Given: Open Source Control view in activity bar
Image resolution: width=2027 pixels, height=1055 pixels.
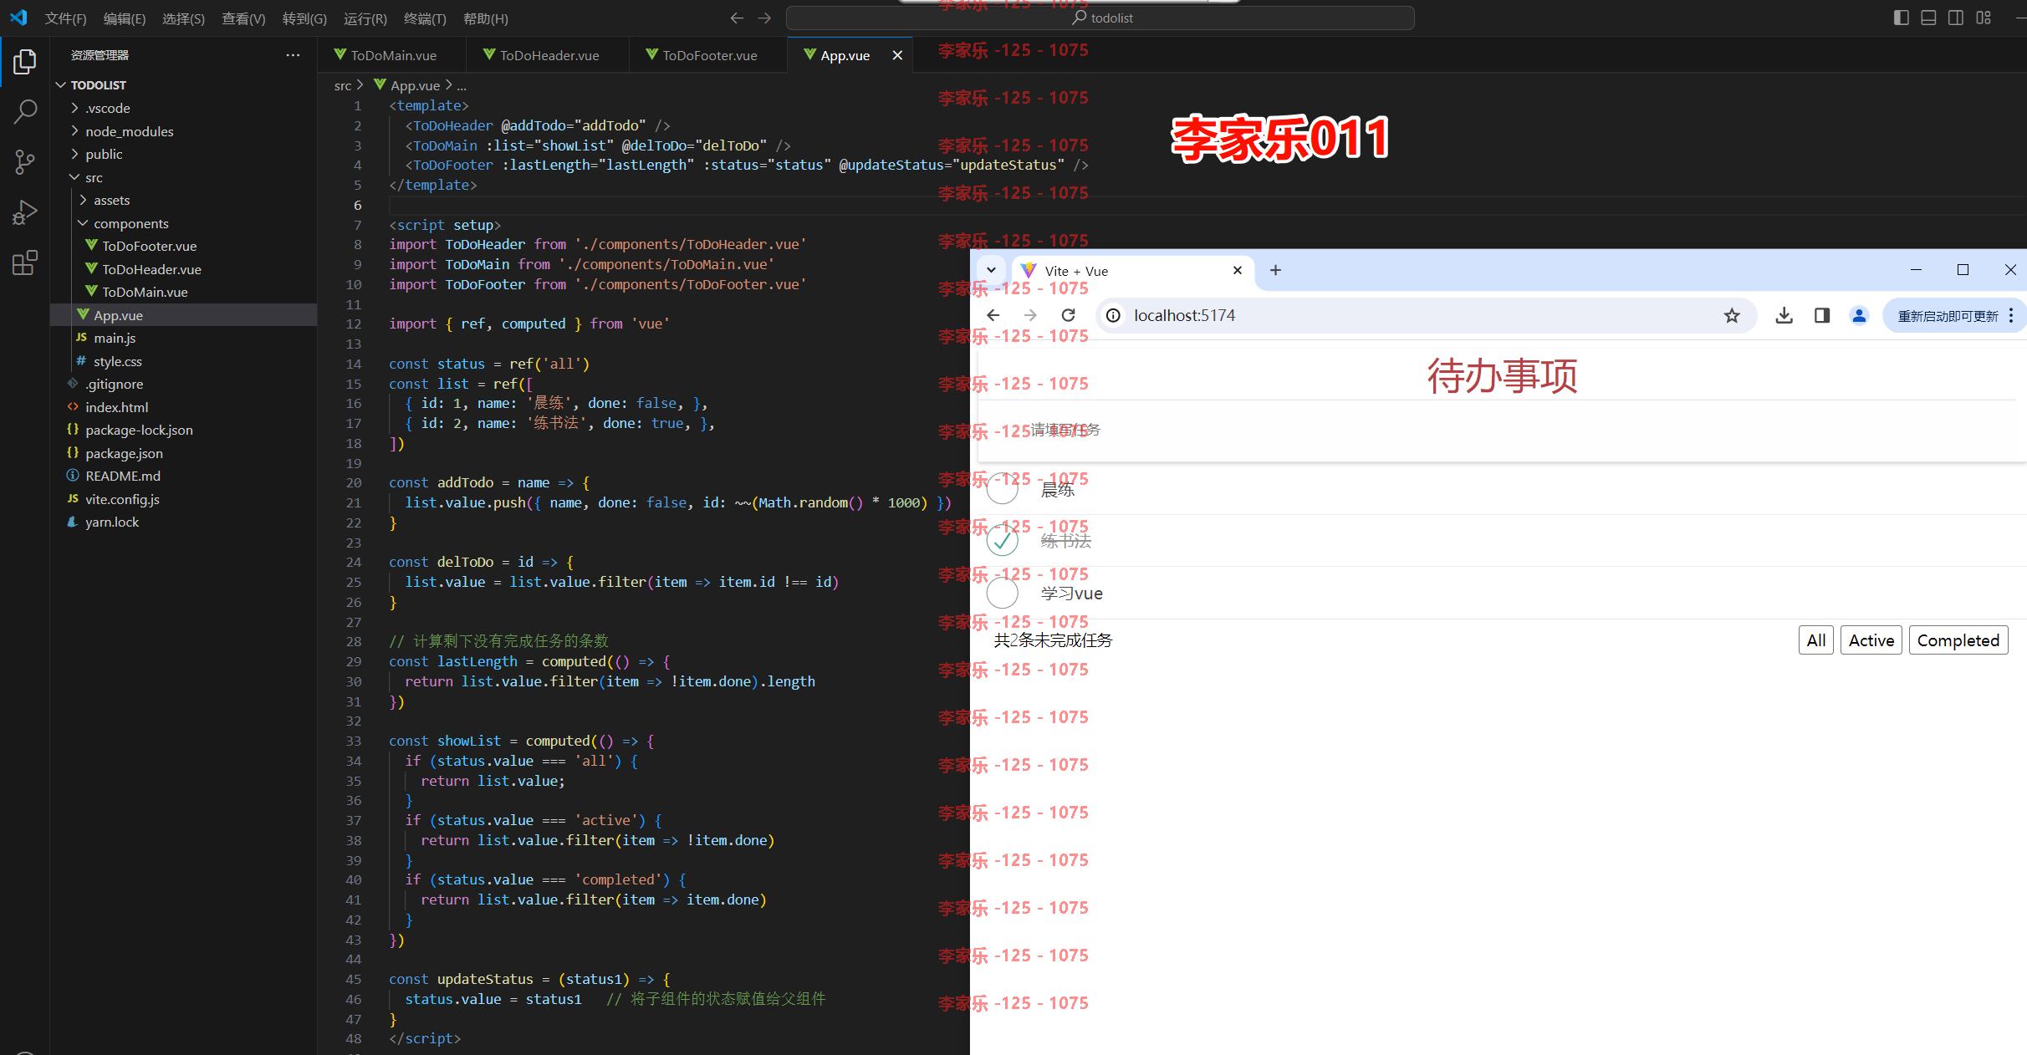Looking at the screenshot, I should click(x=25, y=161).
